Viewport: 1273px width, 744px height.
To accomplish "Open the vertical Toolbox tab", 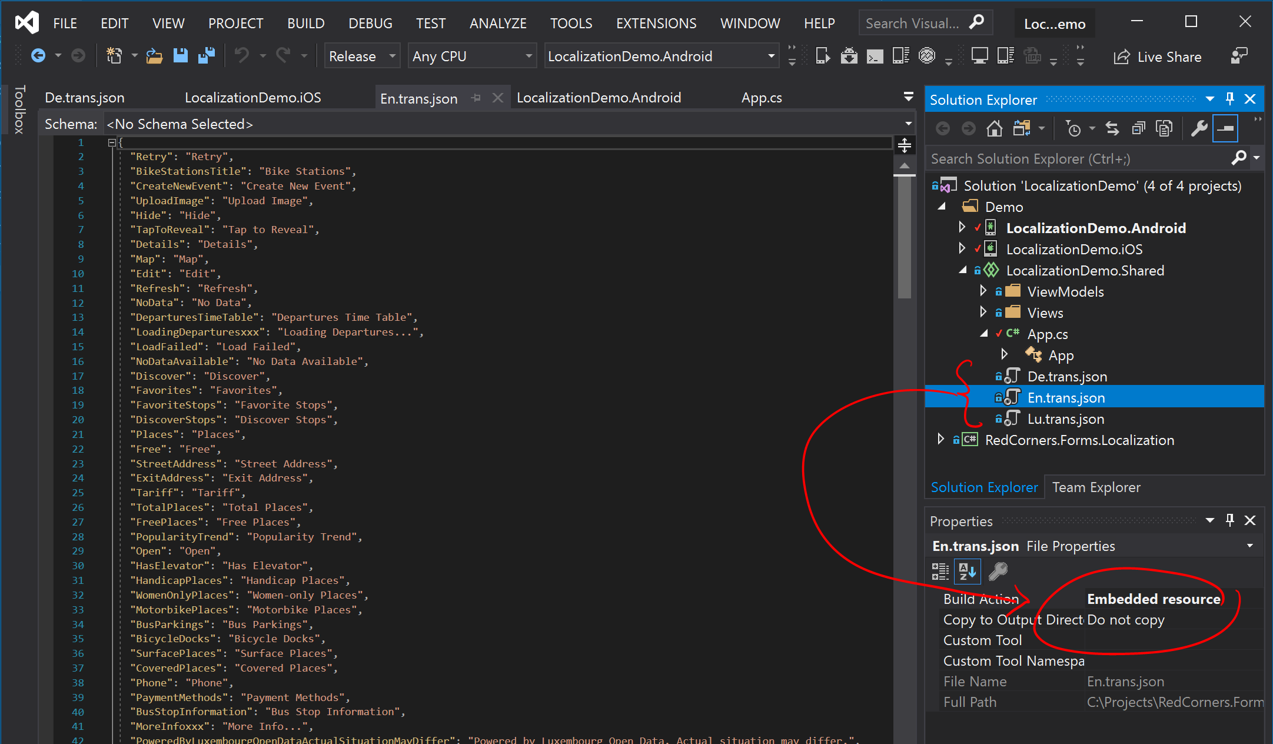I will (x=19, y=109).
